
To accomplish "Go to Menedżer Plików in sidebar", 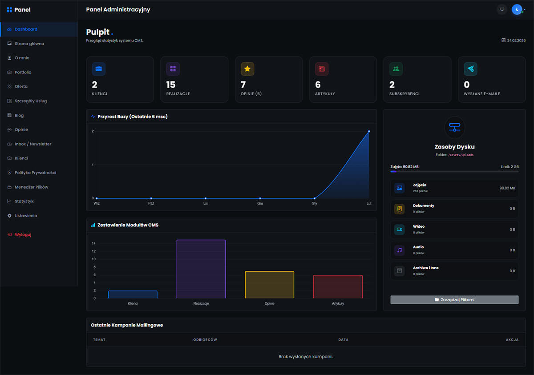I will [31, 187].
